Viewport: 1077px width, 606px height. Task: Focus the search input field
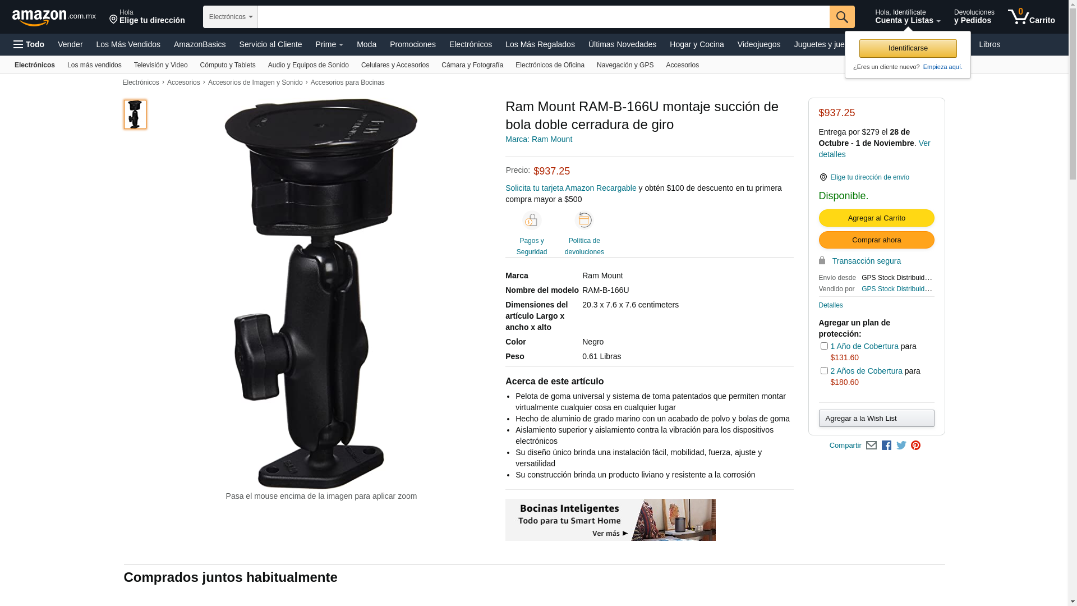pyautogui.click(x=544, y=17)
